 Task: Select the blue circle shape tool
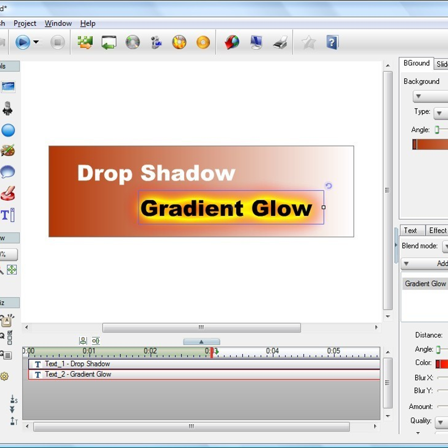tap(8, 130)
